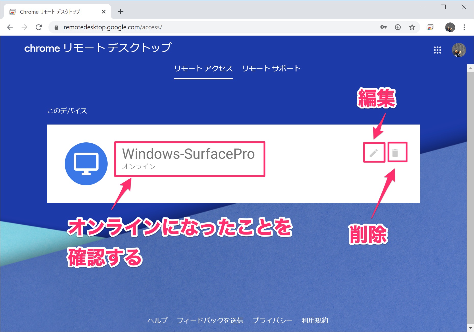
Task: Click the vertical page scrollbar thumb
Action: point(470,198)
